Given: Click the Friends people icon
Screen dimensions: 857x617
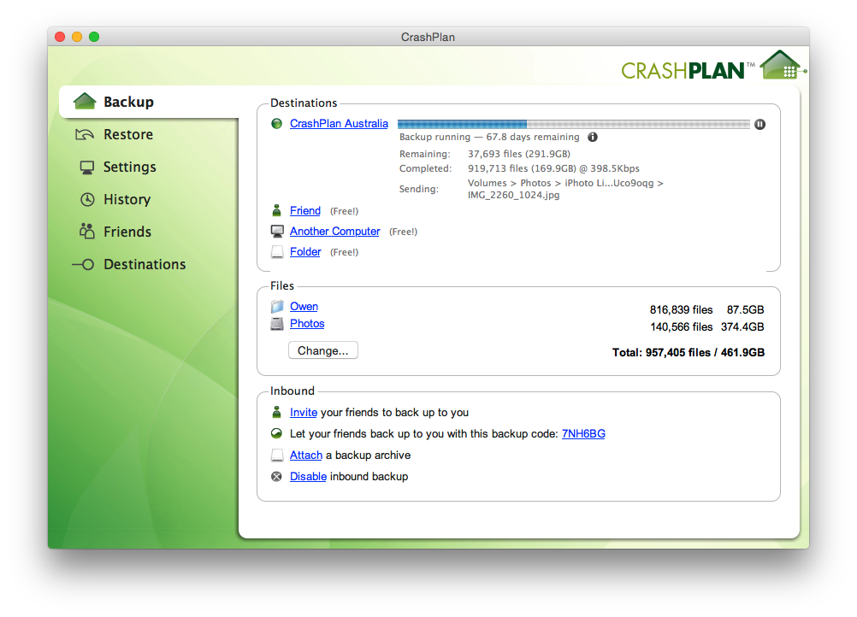Looking at the screenshot, I should pos(87,232).
